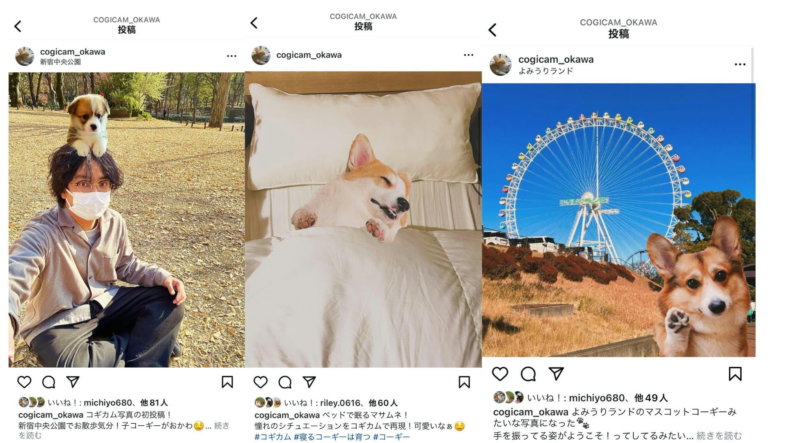Open the よみうりランド location tag

[545, 71]
